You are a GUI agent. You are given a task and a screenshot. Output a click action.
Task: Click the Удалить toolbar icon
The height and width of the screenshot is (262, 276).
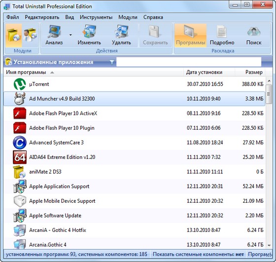coord(121,32)
